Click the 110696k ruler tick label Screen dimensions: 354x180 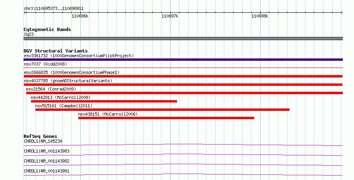(x=80, y=16)
